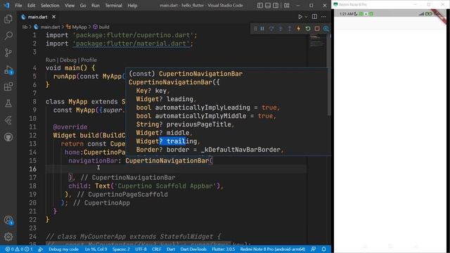Image resolution: width=450 pixels, height=253 pixels.
Task: Open the Run menu
Action: [96, 6]
